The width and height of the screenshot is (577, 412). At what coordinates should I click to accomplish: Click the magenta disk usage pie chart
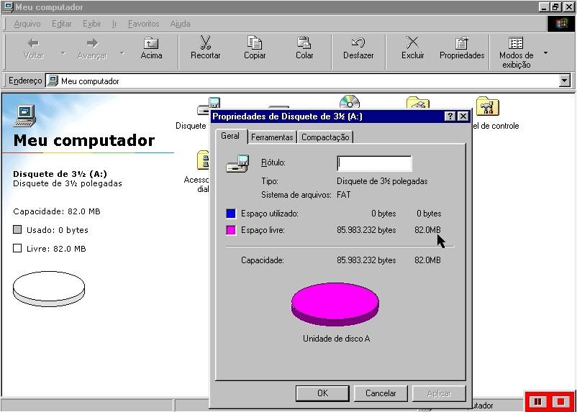[335, 304]
